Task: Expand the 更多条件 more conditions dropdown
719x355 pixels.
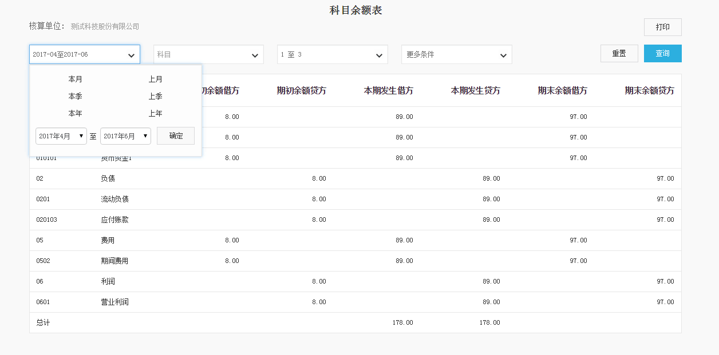Action: click(x=456, y=55)
